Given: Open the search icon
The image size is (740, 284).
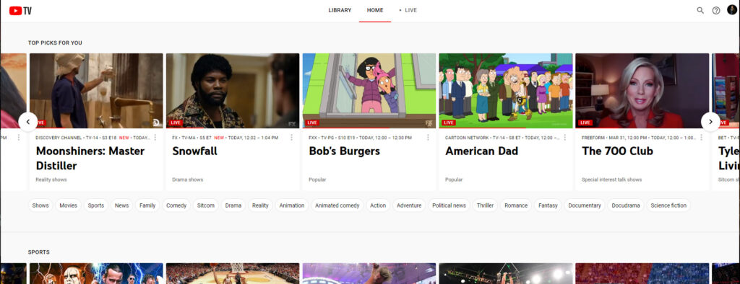Looking at the screenshot, I should click(x=700, y=10).
